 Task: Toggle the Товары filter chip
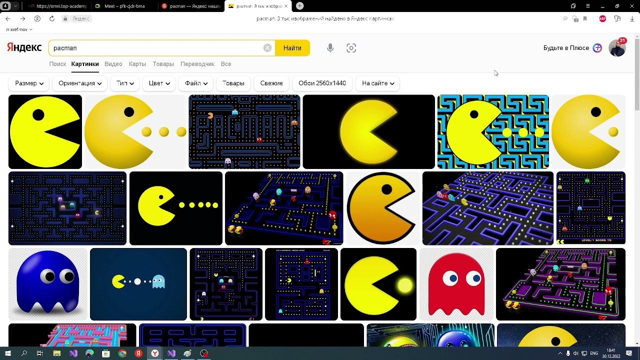(x=233, y=83)
